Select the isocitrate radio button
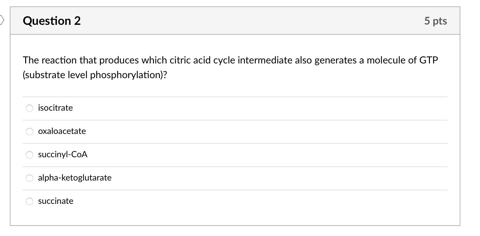The width and height of the screenshot is (480, 236). click(x=30, y=108)
